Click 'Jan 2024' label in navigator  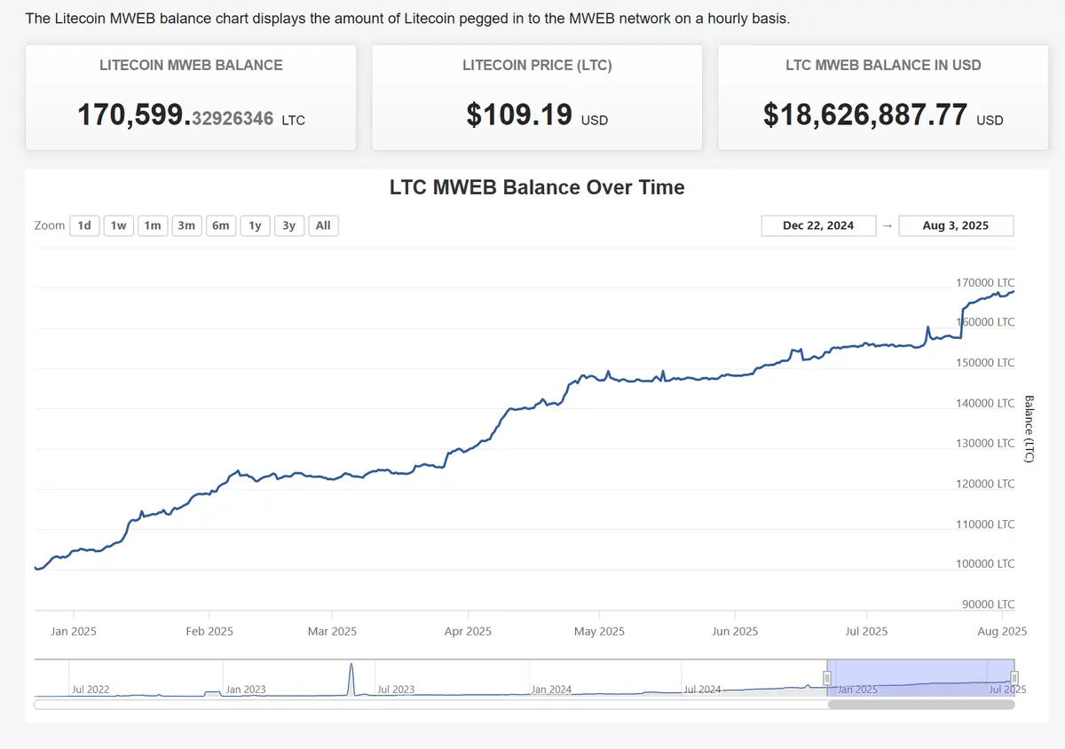point(551,689)
